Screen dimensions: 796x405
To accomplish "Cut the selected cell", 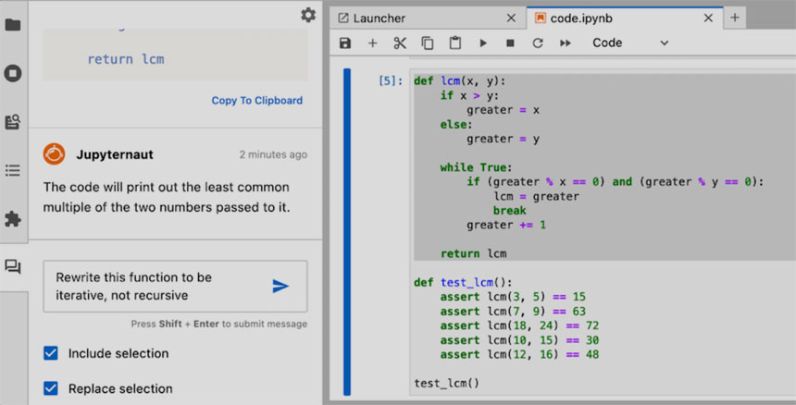I will pyautogui.click(x=400, y=43).
